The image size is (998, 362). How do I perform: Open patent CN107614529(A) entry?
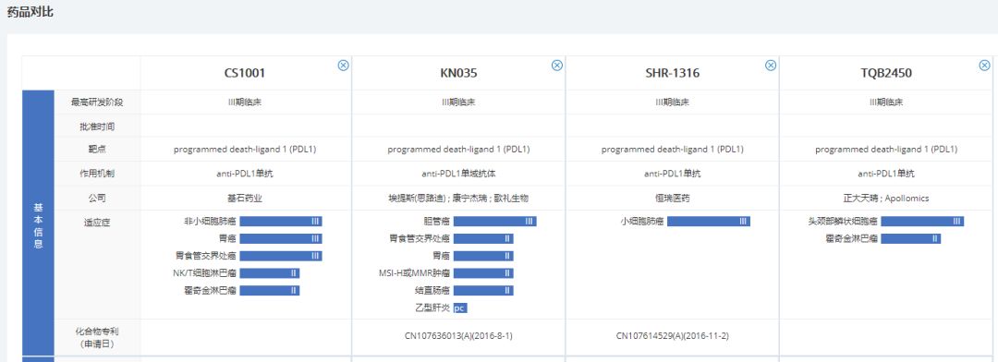(x=672, y=335)
